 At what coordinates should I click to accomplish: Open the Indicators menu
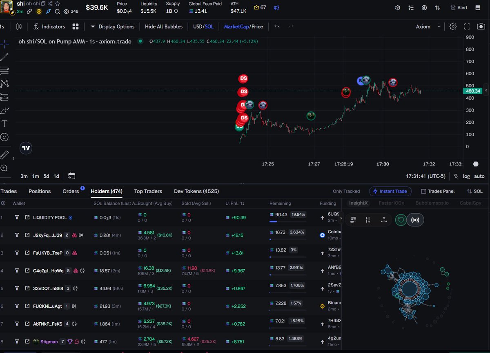tap(49, 27)
